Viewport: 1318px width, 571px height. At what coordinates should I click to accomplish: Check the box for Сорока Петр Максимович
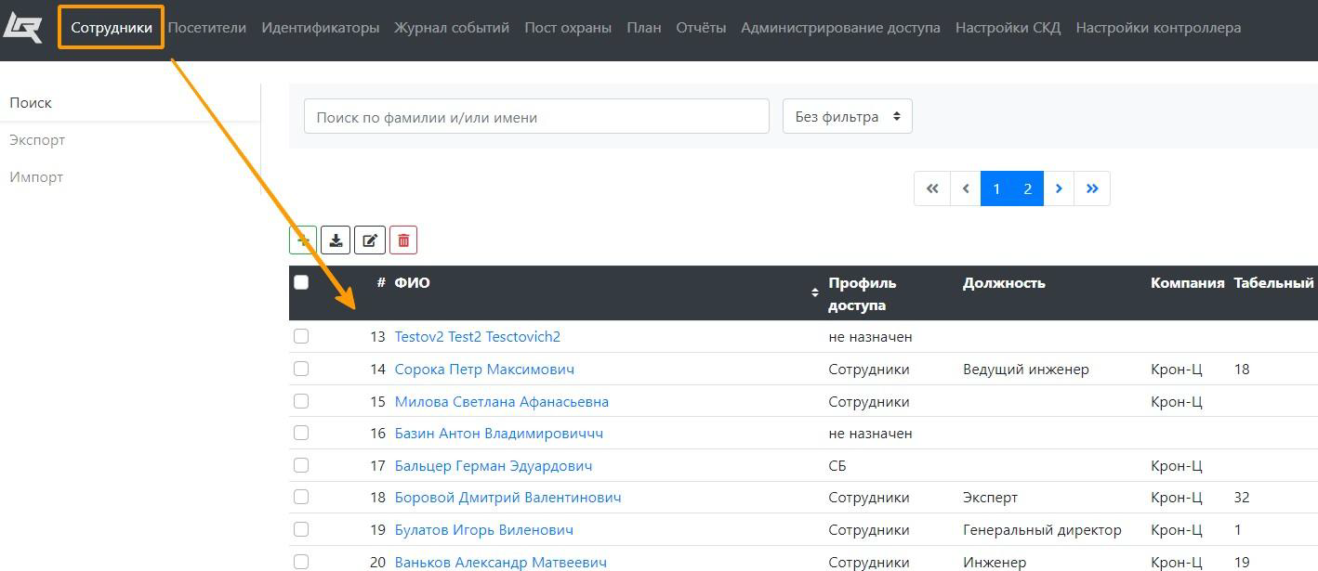tap(301, 369)
